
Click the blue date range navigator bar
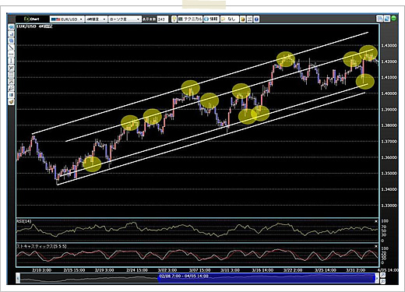(266, 279)
